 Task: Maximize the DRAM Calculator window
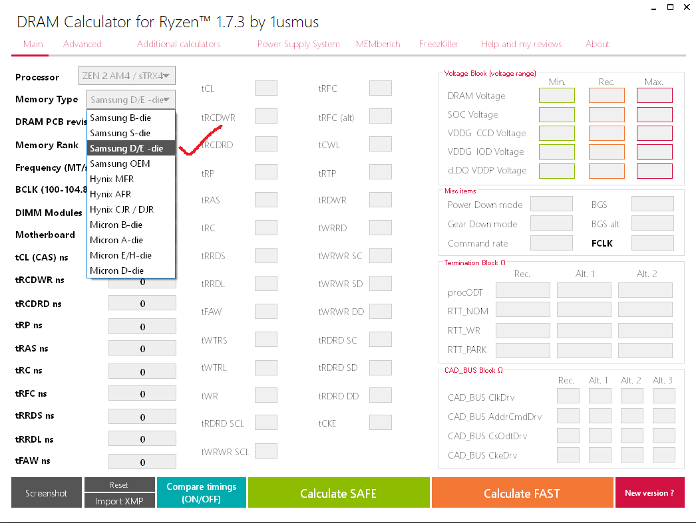(670, 7)
